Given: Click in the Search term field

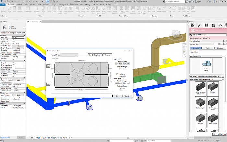Looking at the screenshot, I should tap(212, 52).
